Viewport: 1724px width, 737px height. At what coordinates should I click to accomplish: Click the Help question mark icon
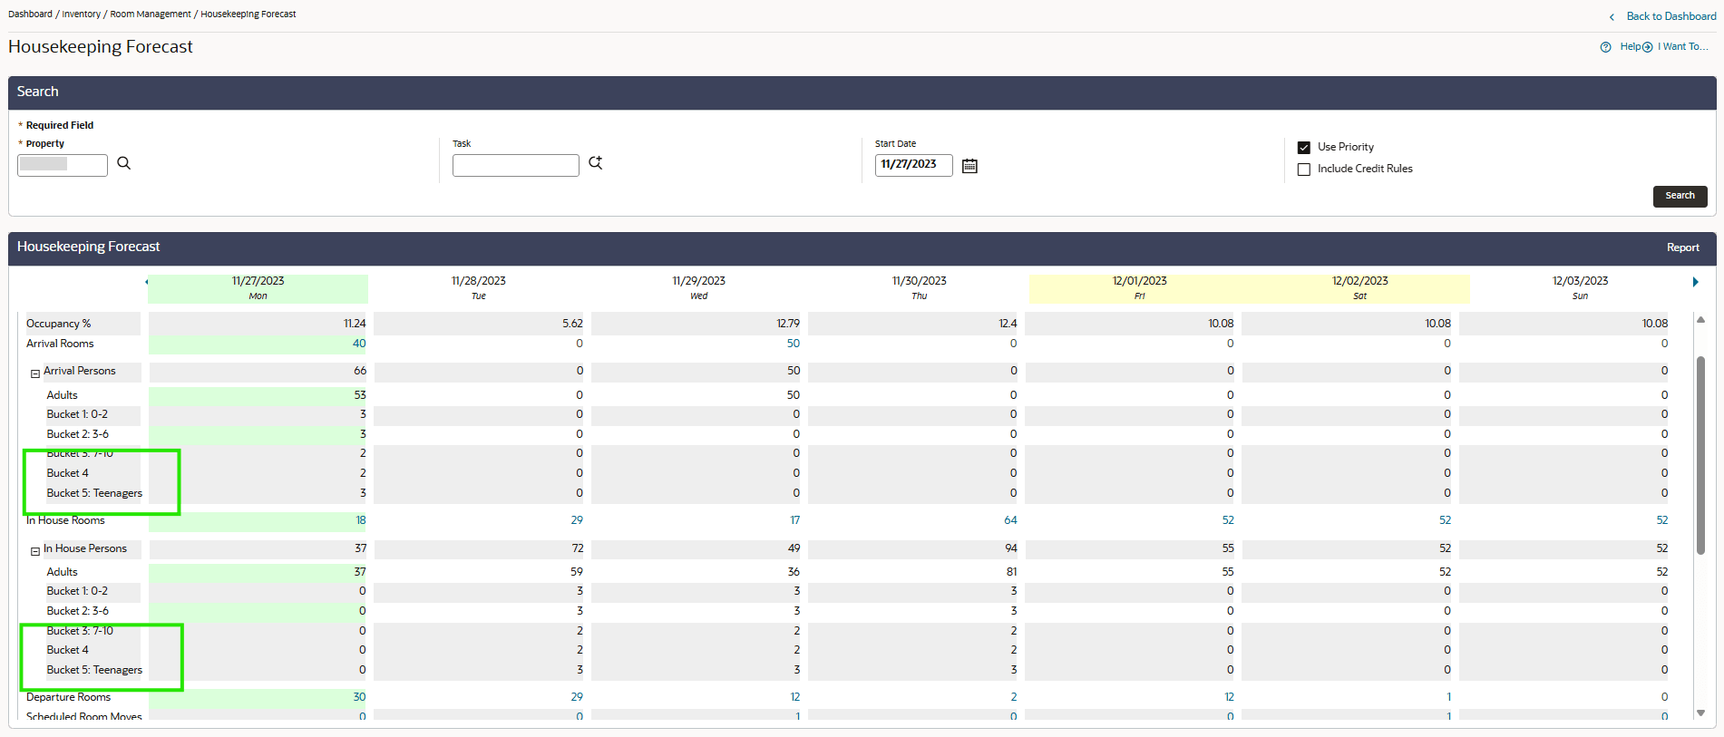pyautogui.click(x=1605, y=47)
